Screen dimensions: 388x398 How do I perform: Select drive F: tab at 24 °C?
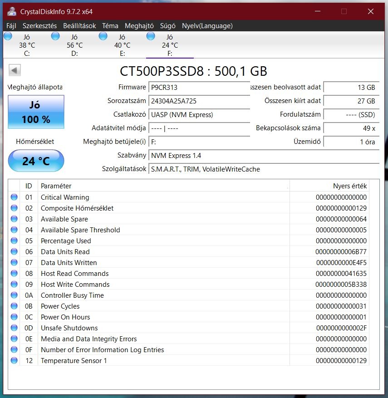click(x=170, y=45)
